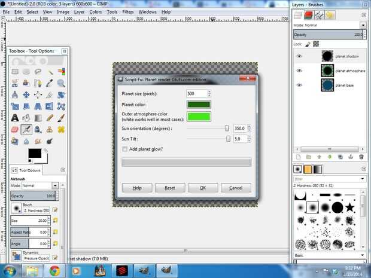Adjust Planet size spinner arrows

[209, 94]
